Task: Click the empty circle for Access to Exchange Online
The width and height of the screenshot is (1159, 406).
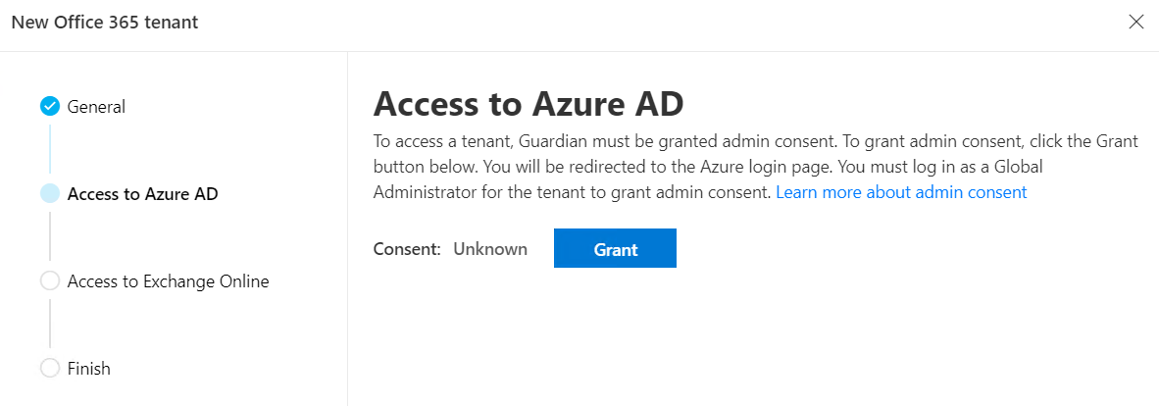Action: (50, 281)
